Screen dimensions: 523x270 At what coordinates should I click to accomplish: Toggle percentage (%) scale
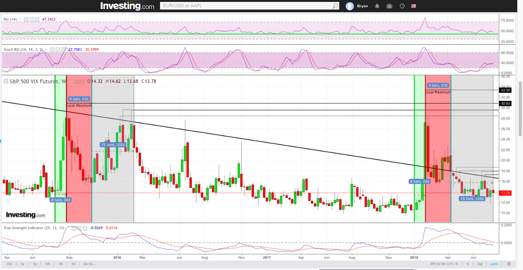[468, 264]
